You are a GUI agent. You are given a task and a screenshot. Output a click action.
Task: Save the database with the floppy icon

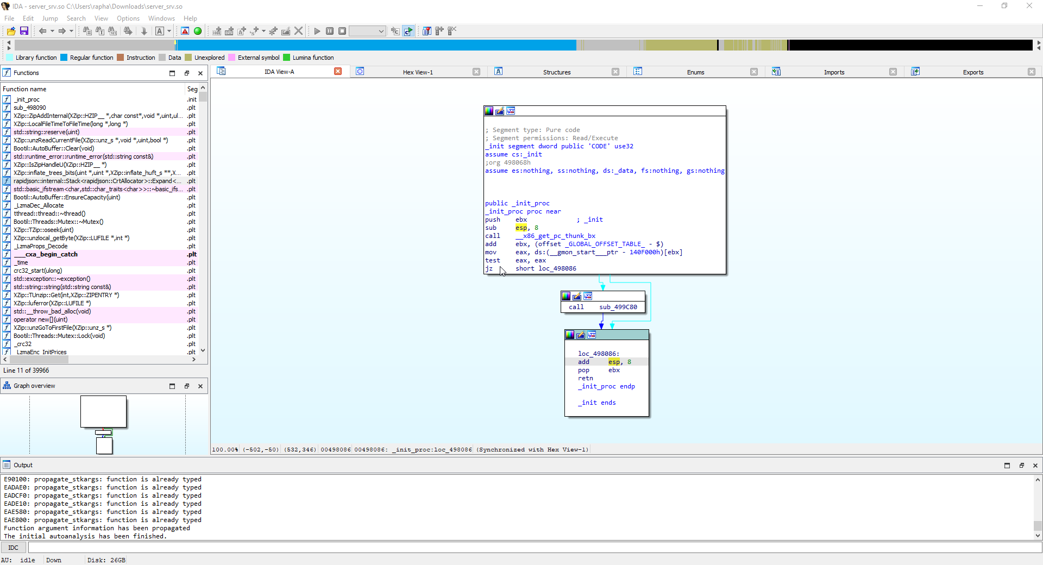[24, 31]
